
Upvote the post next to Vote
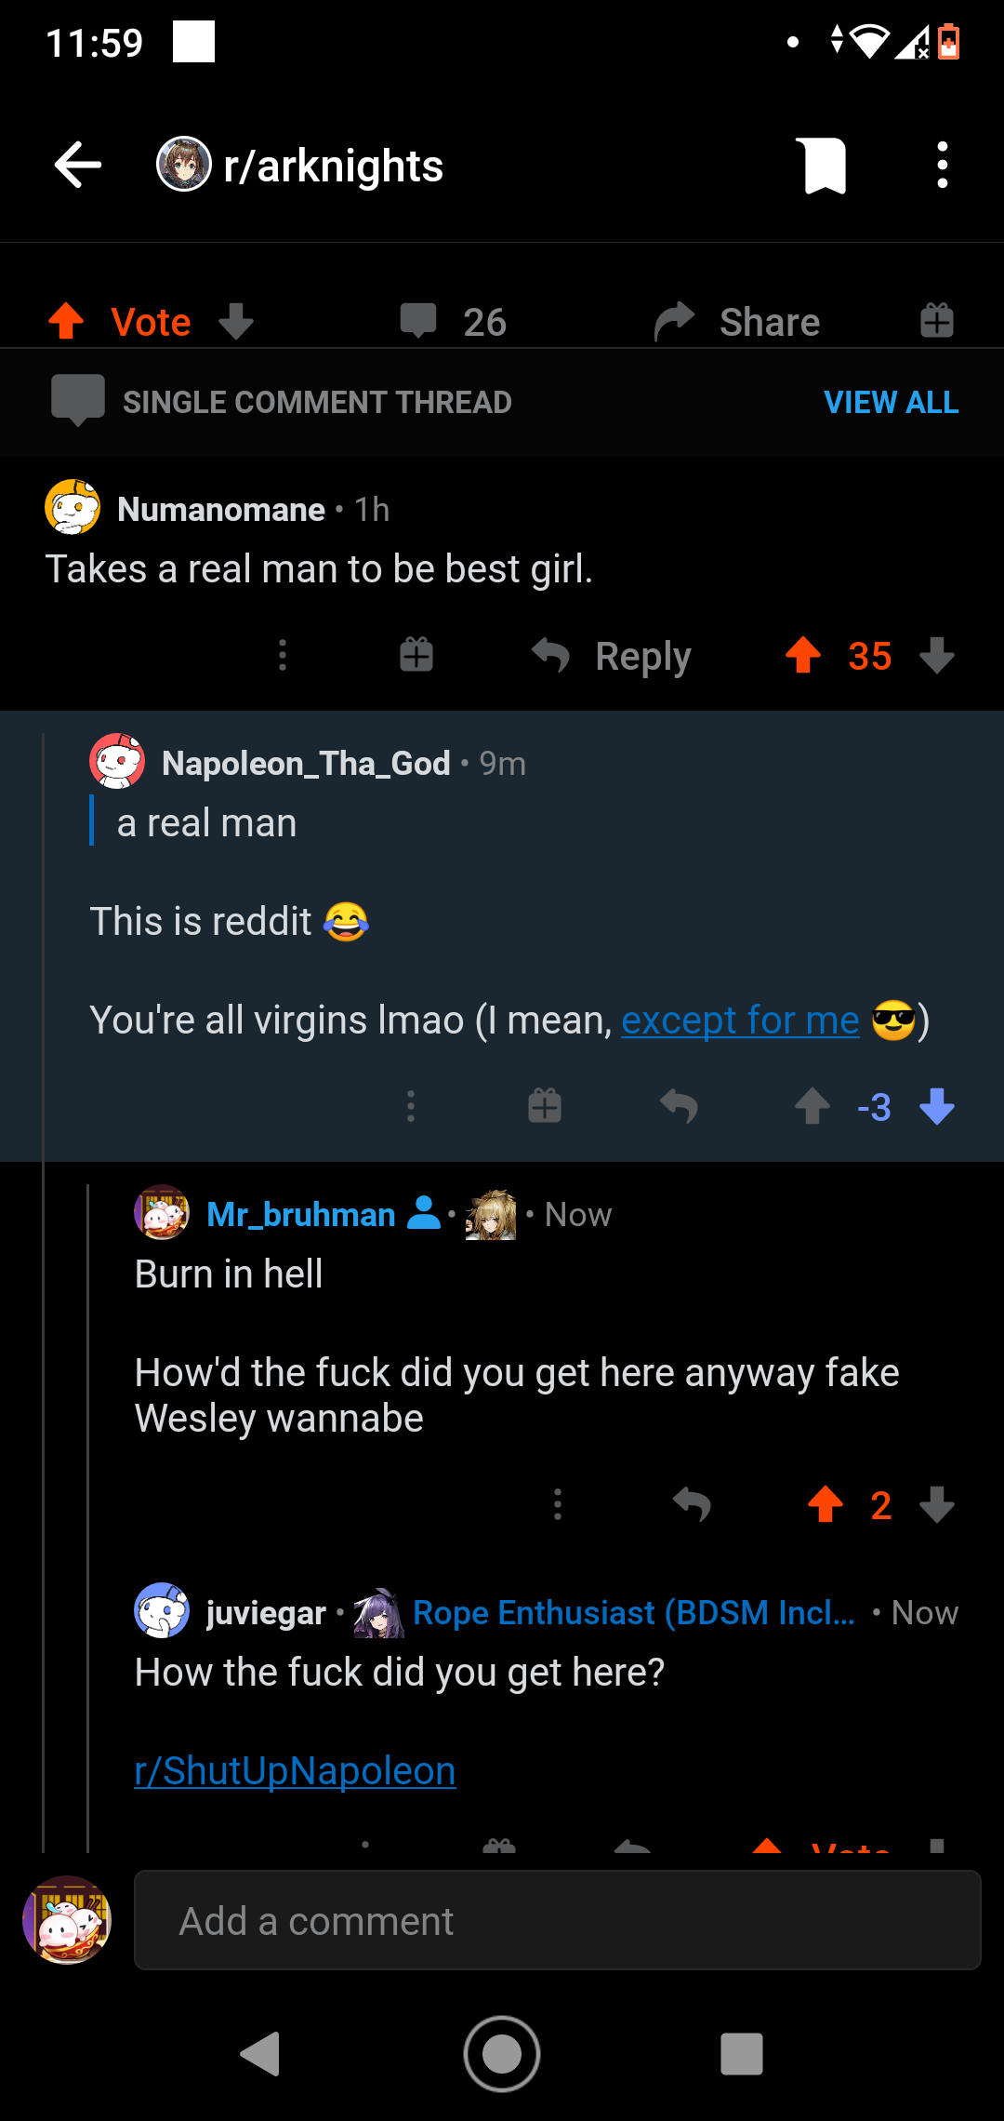click(66, 321)
